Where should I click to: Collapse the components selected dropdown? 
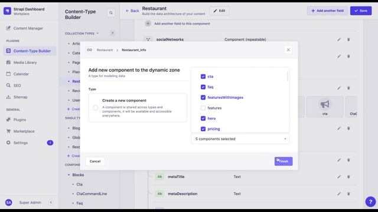point(240,139)
